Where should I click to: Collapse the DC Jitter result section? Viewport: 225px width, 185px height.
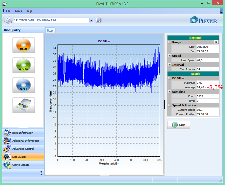[x=169, y=78]
